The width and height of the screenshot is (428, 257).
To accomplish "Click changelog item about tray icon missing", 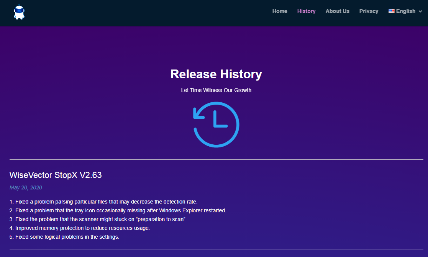I will pos(118,210).
